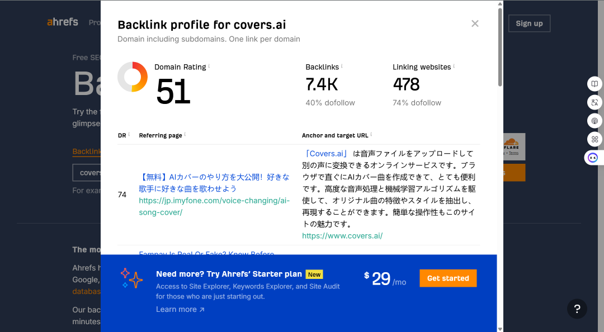The image size is (604, 332).
Task: Click the Referring page column header
Action: [161, 136]
